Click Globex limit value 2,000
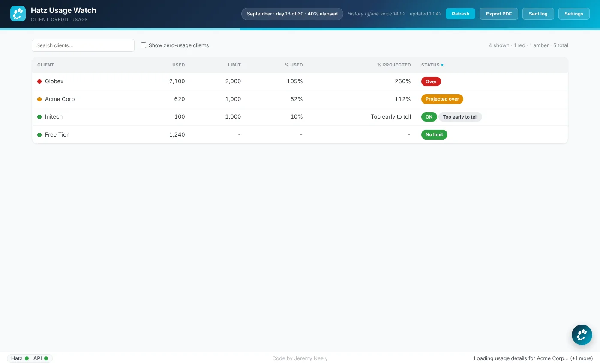The image size is (600, 364). (233, 81)
